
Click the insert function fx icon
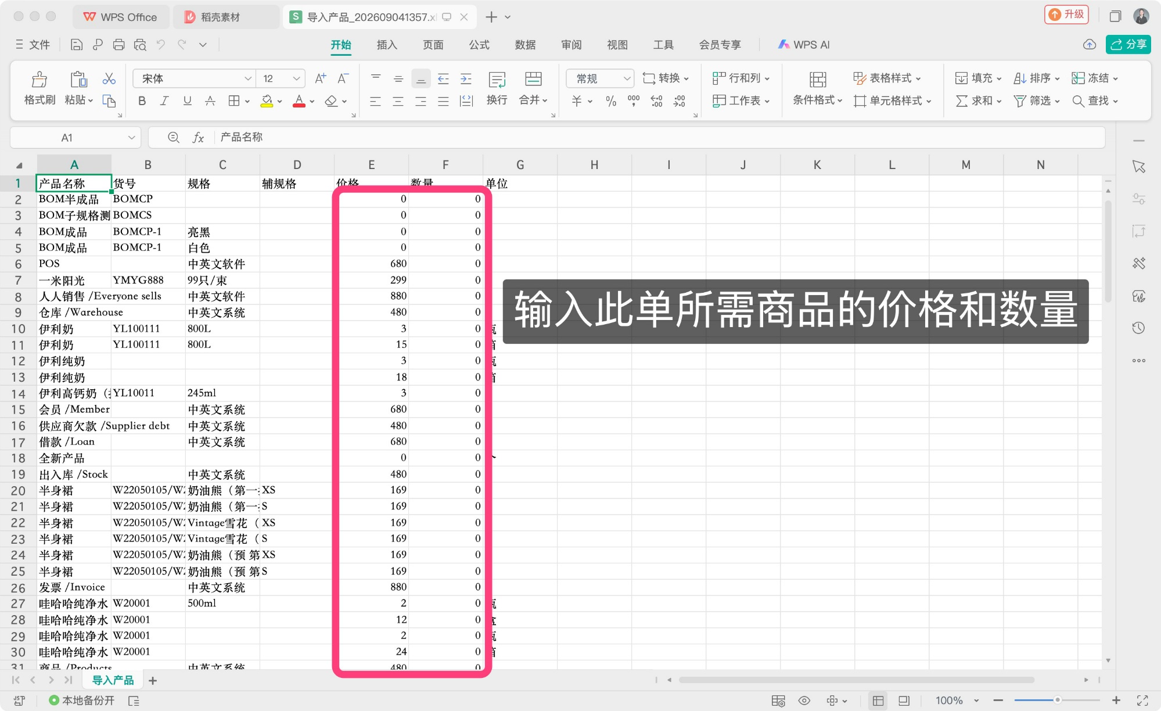(x=198, y=138)
